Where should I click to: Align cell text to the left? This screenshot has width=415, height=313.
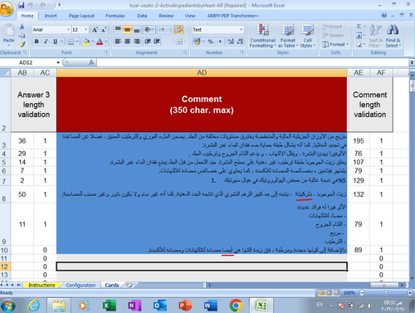(118, 42)
